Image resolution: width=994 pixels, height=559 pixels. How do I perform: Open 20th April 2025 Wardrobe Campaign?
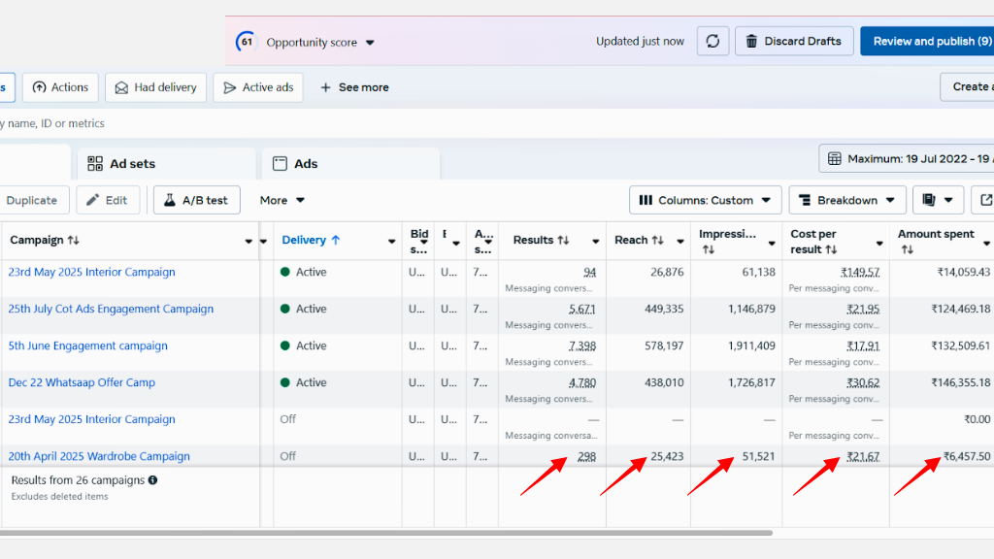coord(99,456)
